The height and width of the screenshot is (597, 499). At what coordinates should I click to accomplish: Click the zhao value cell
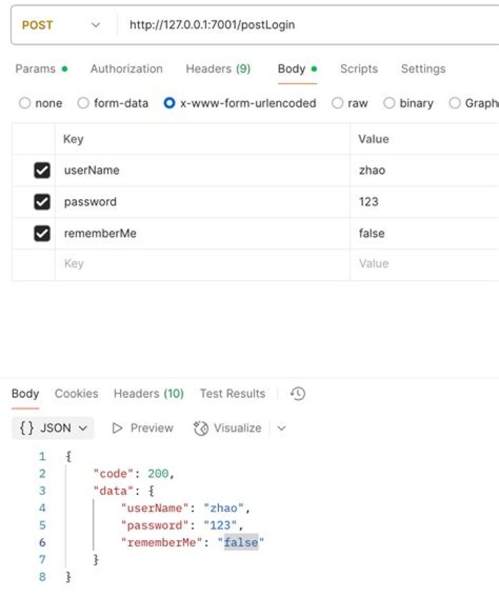click(x=425, y=170)
